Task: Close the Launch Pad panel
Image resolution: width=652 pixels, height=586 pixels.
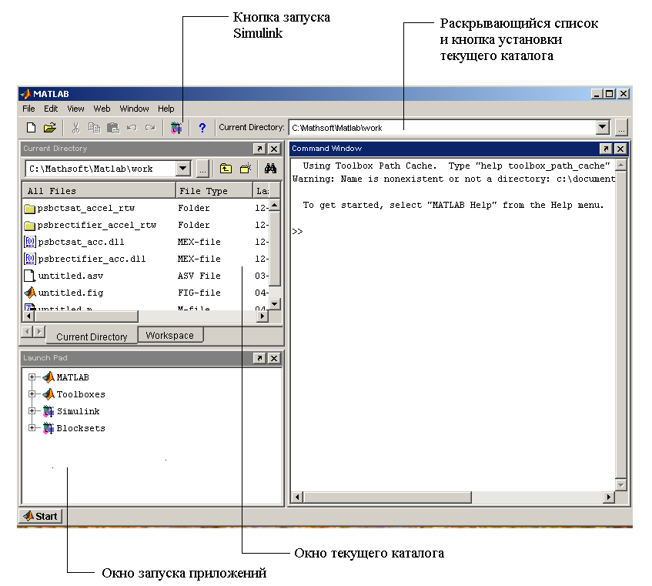Action: pos(274,358)
